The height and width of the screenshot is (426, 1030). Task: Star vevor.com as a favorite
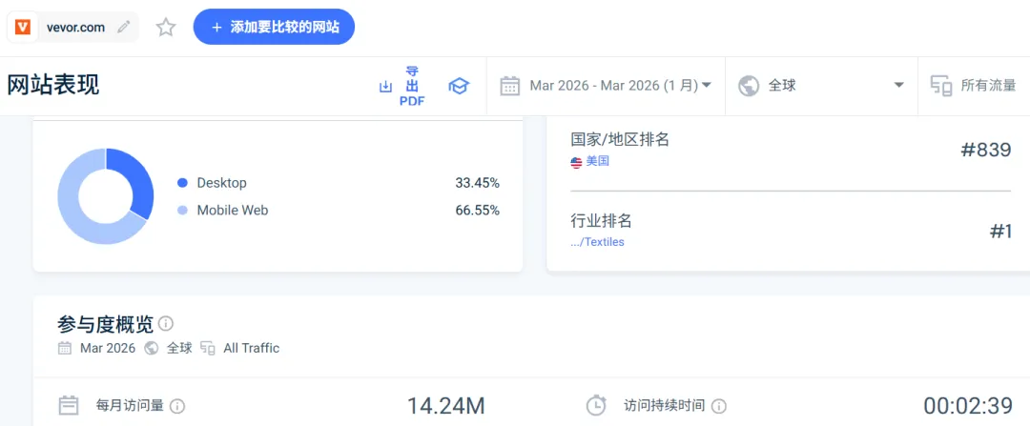(166, 27)
